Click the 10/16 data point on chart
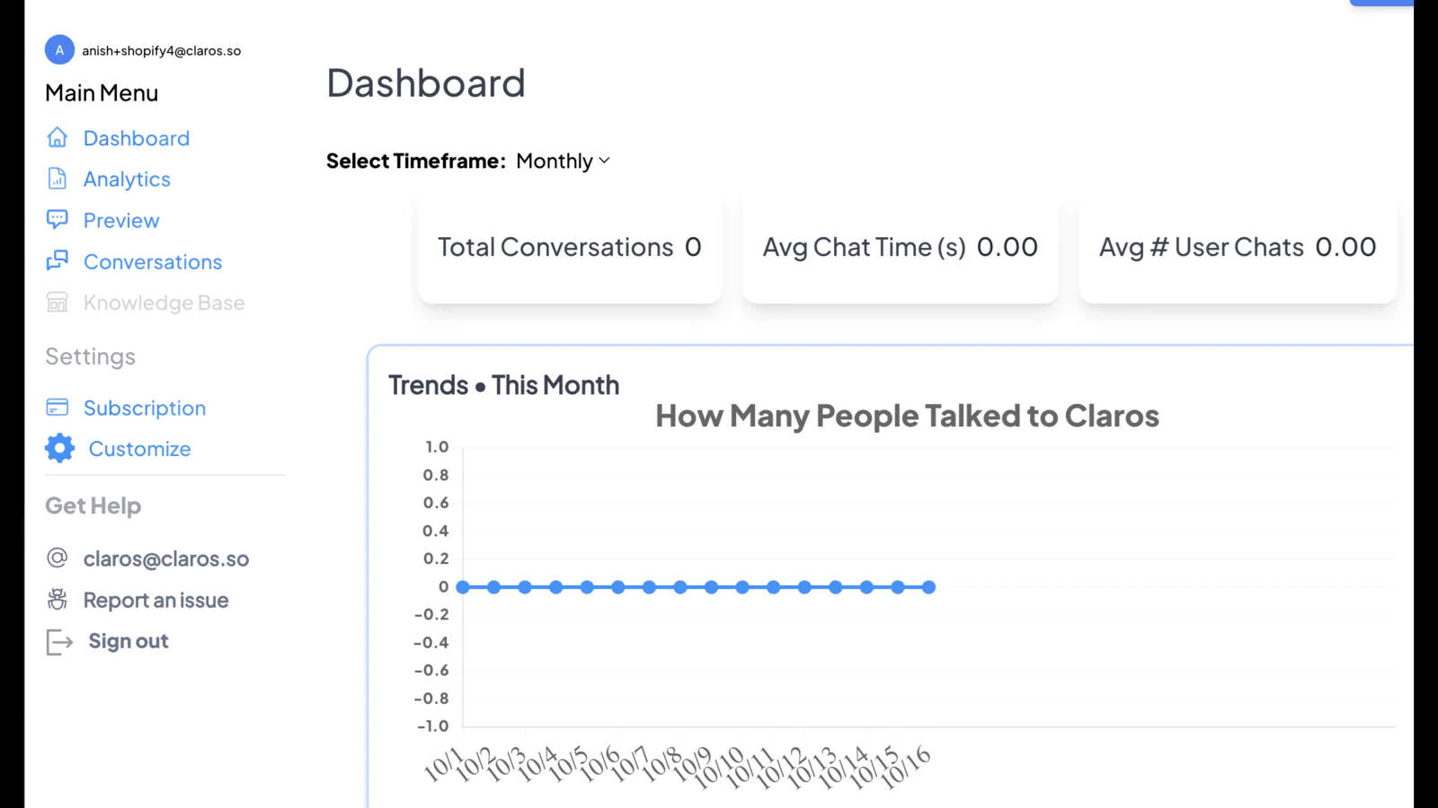The image size is (1438, 808). [928, 587]
